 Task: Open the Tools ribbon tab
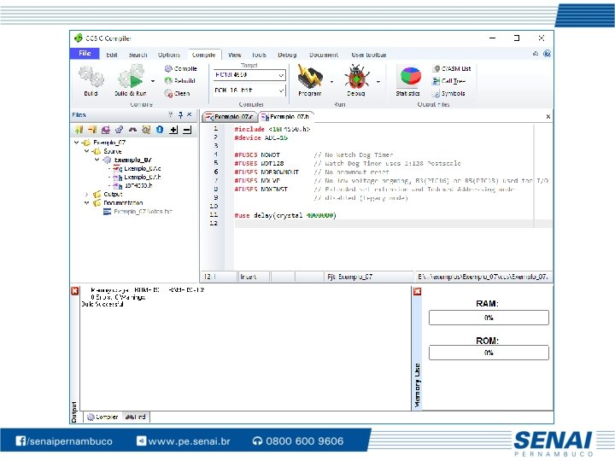pos(259,55)
